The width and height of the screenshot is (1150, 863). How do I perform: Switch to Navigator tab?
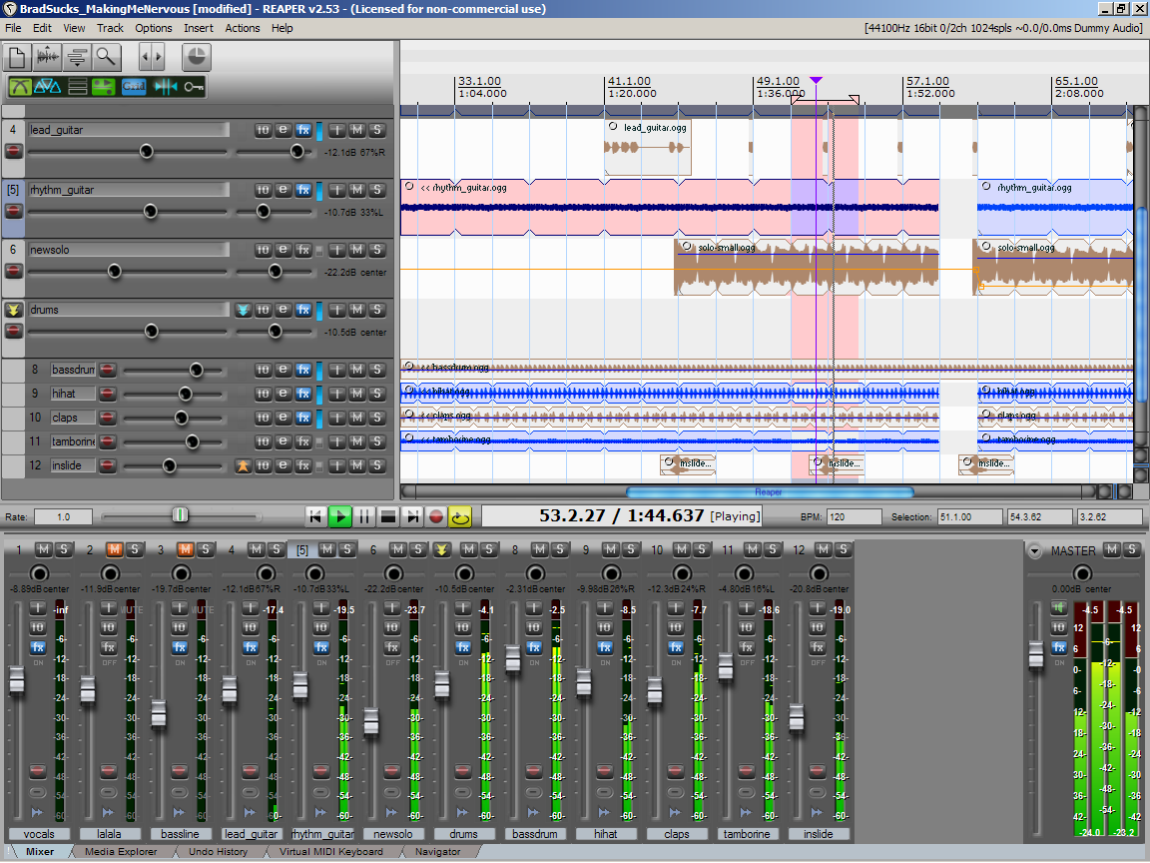tap(438, 851)
